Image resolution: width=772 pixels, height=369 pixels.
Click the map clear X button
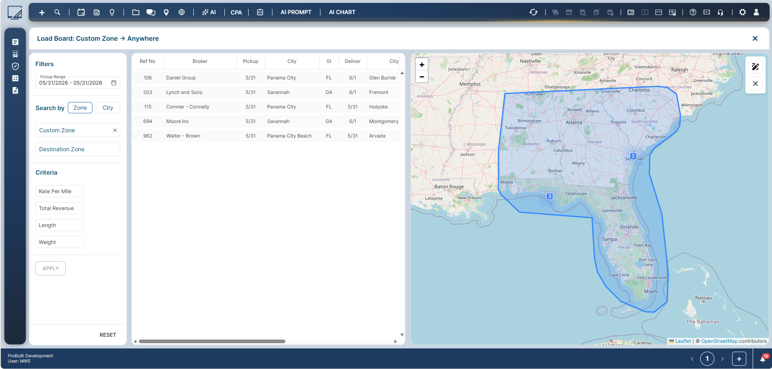tap(755, 84)
